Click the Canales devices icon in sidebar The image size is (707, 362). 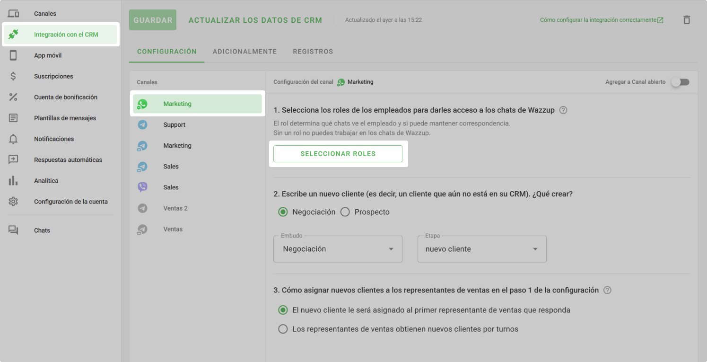pos(13,14)
